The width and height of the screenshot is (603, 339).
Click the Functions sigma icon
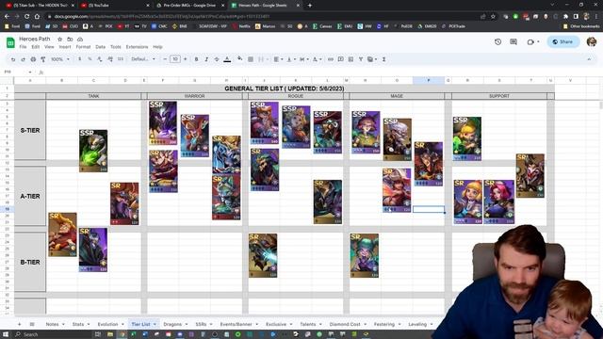coord(383,59)
